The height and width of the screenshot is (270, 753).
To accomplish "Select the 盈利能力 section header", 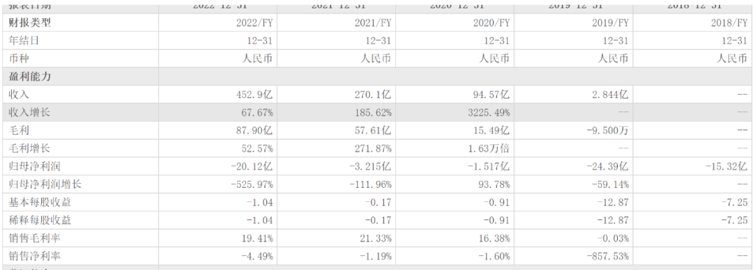I will click(30, 77).
